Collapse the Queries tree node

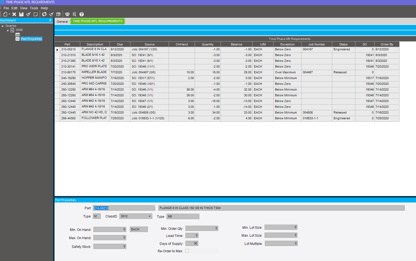[x=2, y=26]
